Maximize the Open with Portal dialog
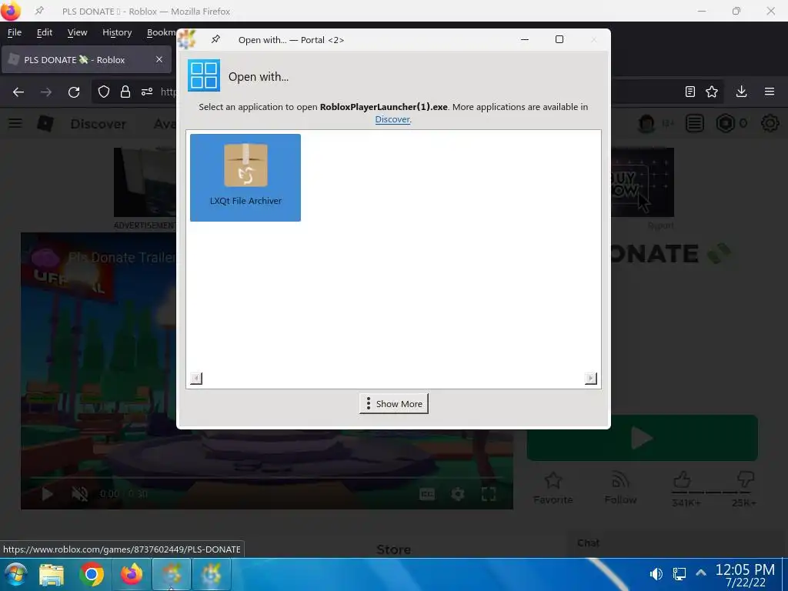788x591 pixels. coord(559,40)
